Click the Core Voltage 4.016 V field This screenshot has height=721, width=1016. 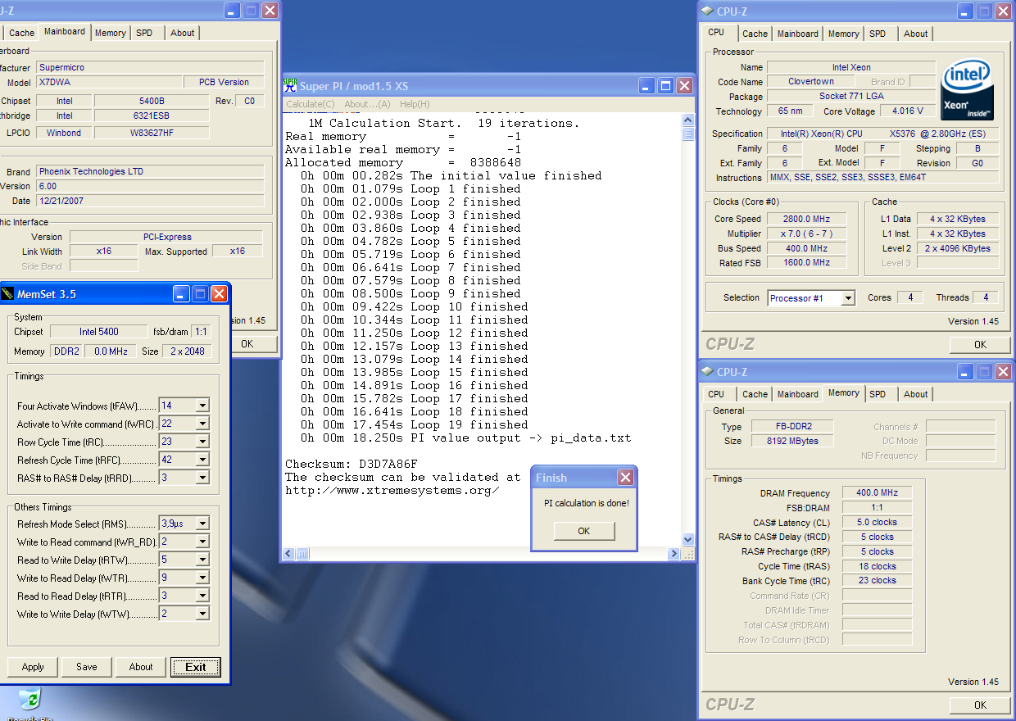tap(908, 111)
